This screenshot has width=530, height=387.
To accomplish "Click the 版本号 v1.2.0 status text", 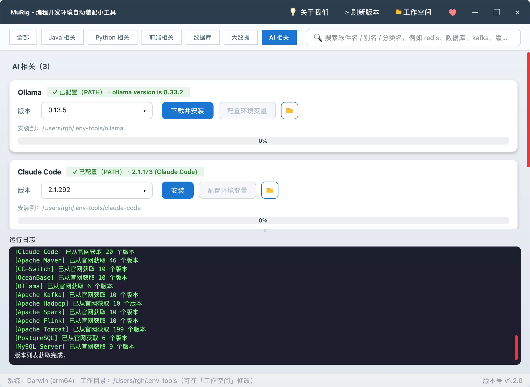I will [x=502, y=380].
